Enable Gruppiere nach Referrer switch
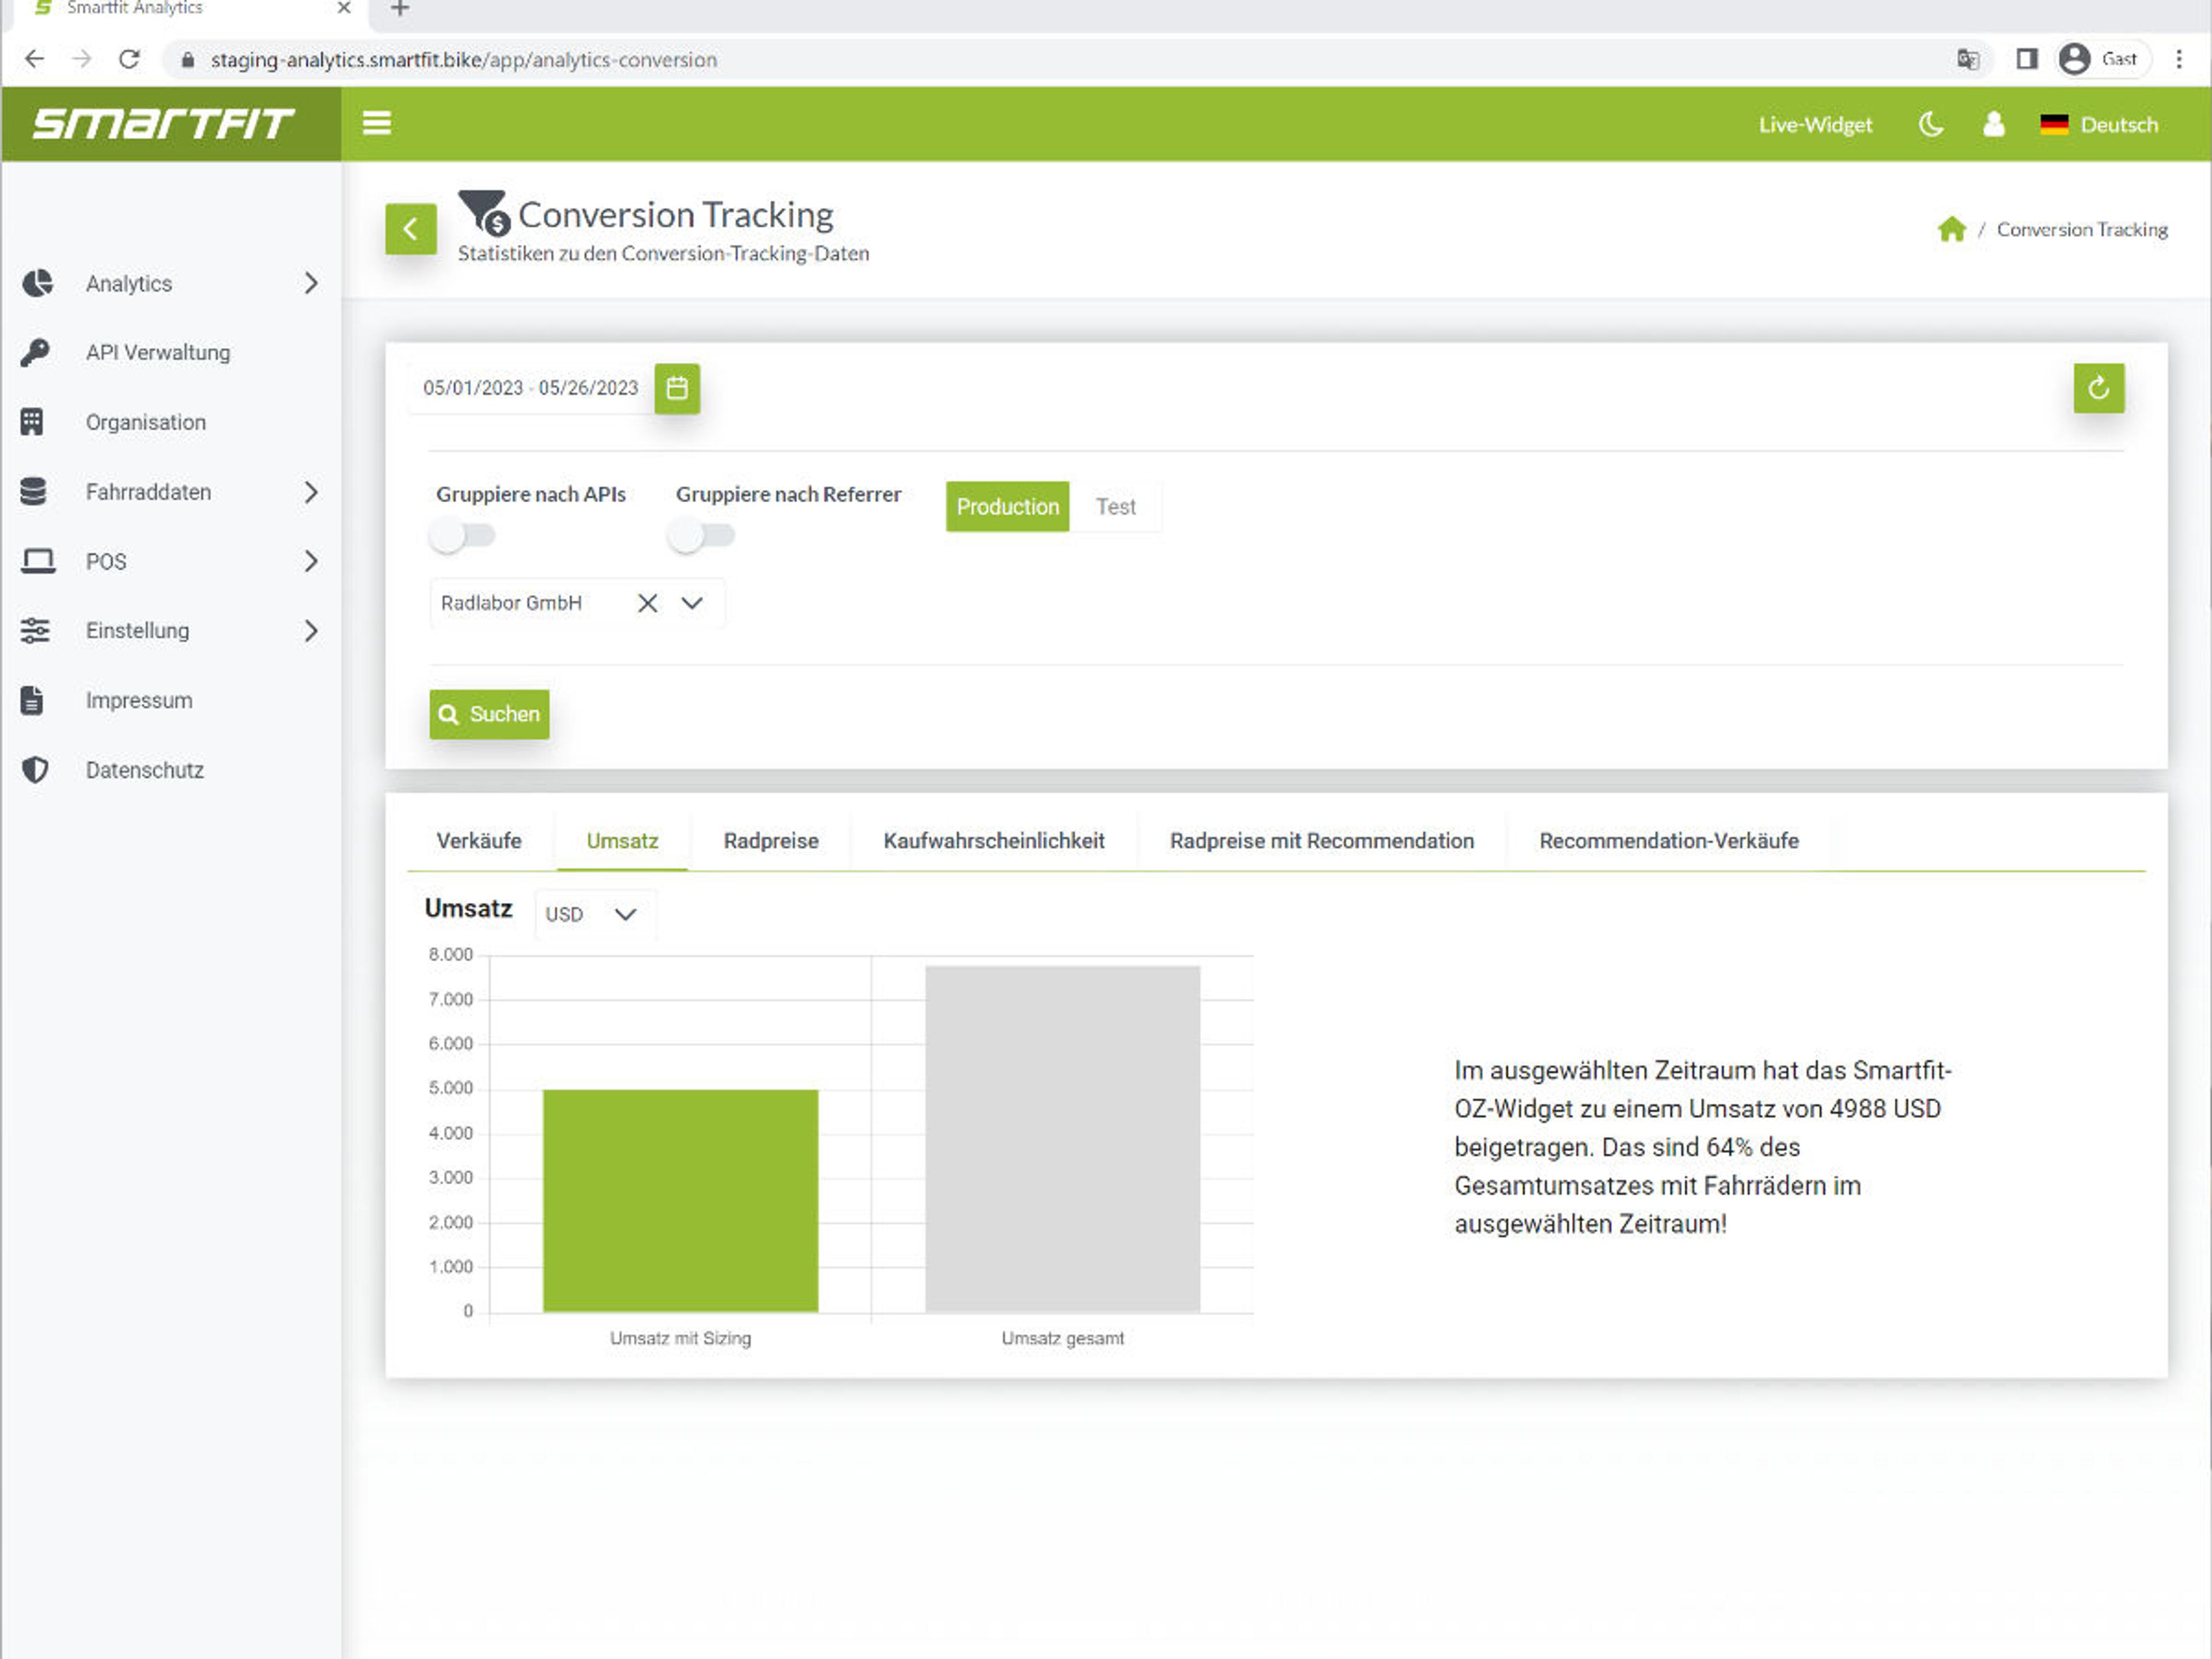Image resolution: width=2212 pixels, height=1659 pixels. coord(701,536)
